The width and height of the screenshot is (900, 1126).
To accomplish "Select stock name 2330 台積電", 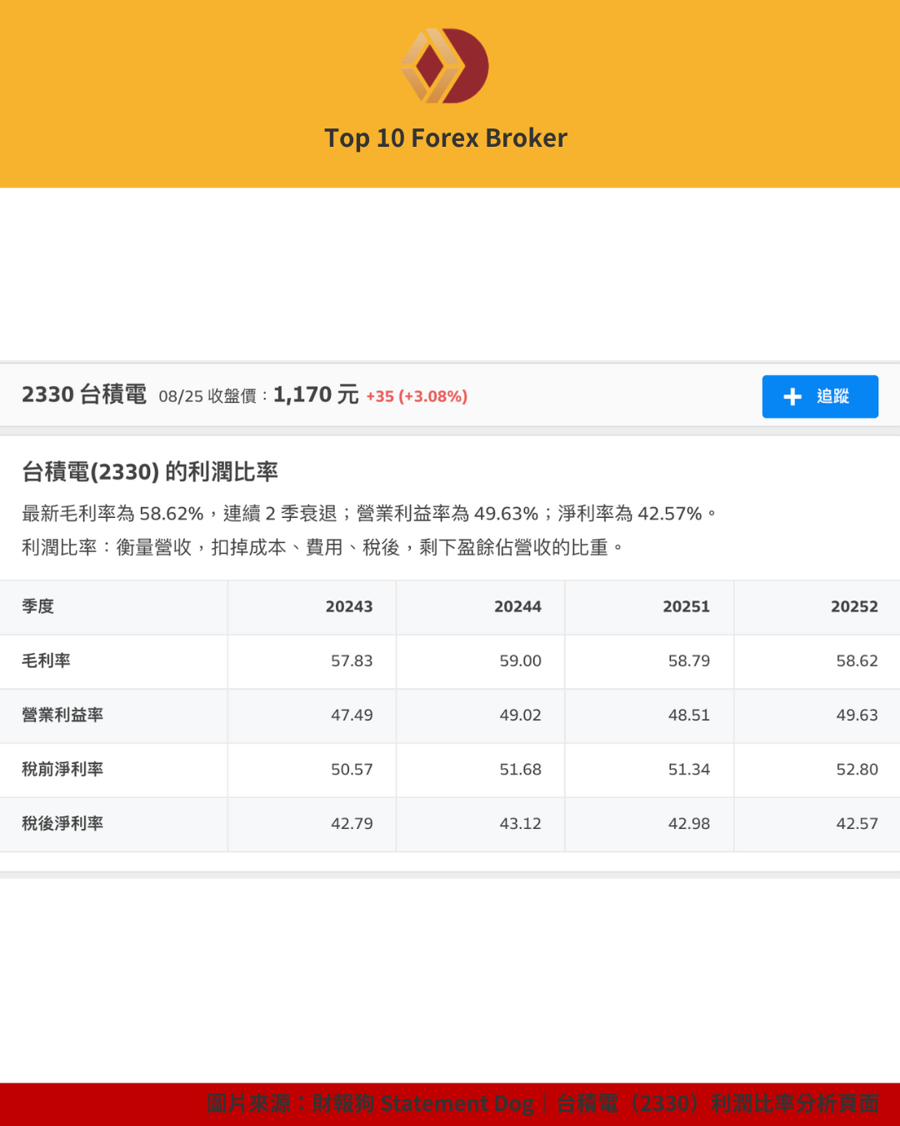I will click(84, 395).
